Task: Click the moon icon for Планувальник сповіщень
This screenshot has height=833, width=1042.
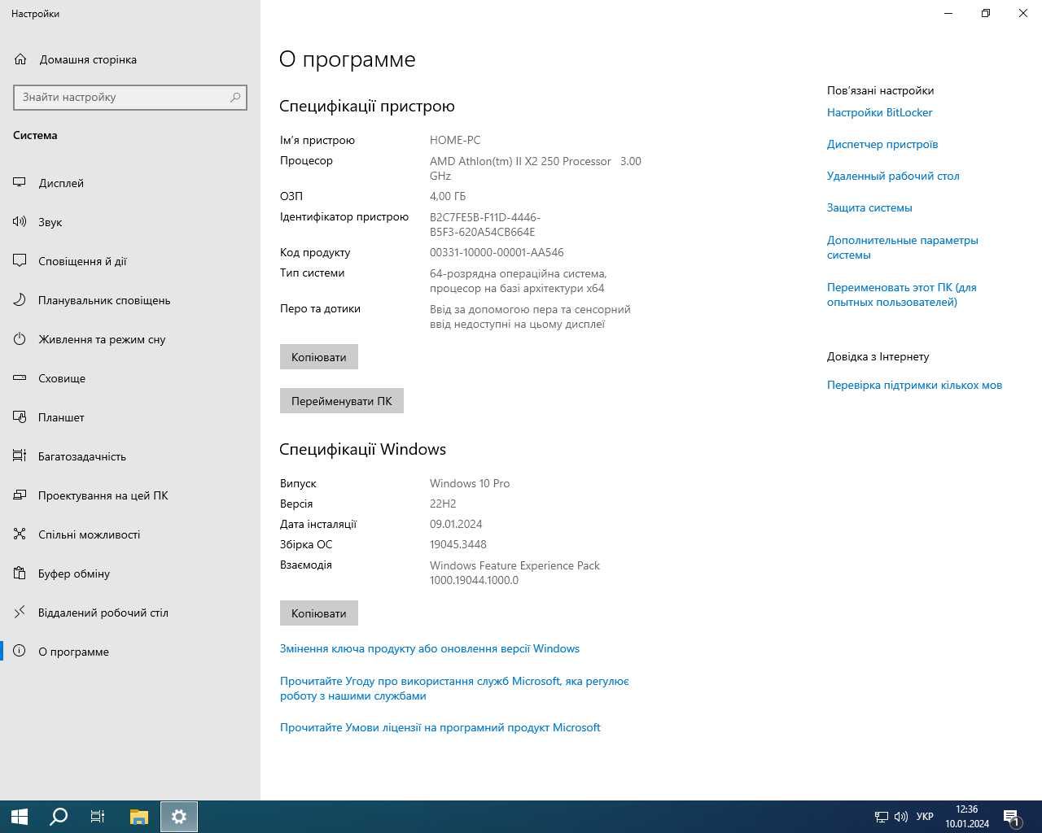Action: coord(20,300)
